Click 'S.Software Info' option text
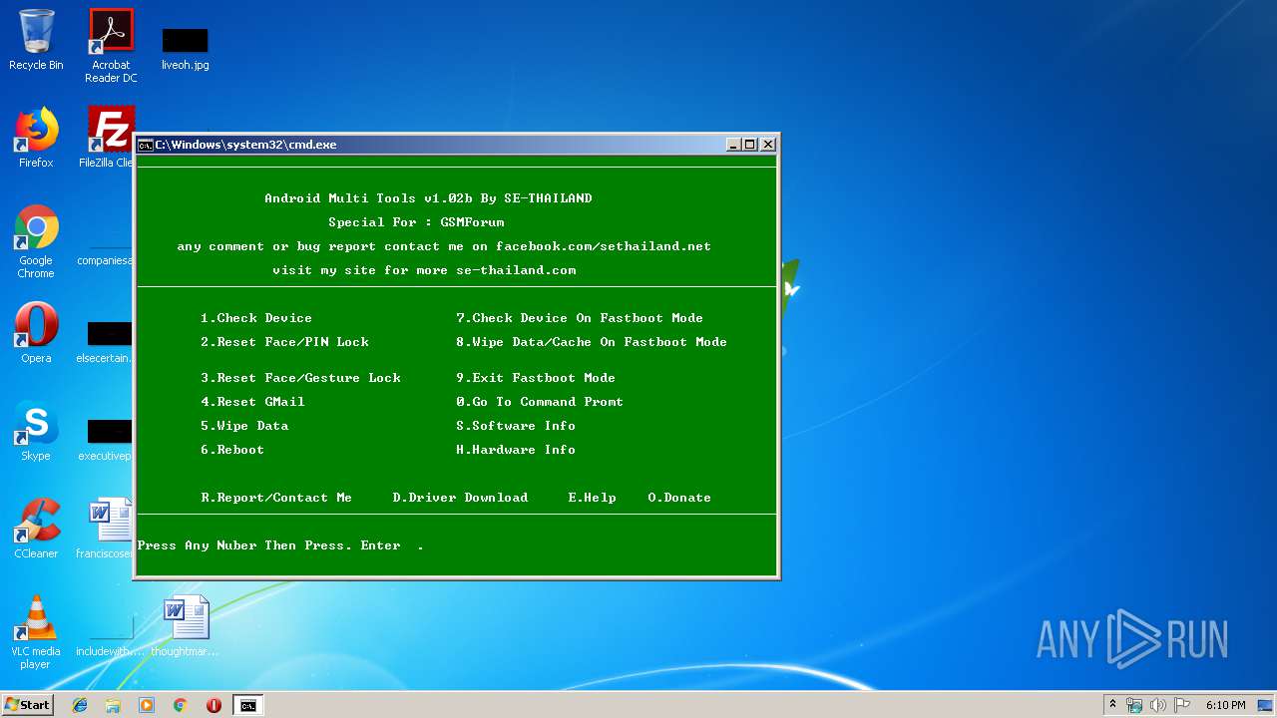The image size is (1277, 718). [516, 426]
